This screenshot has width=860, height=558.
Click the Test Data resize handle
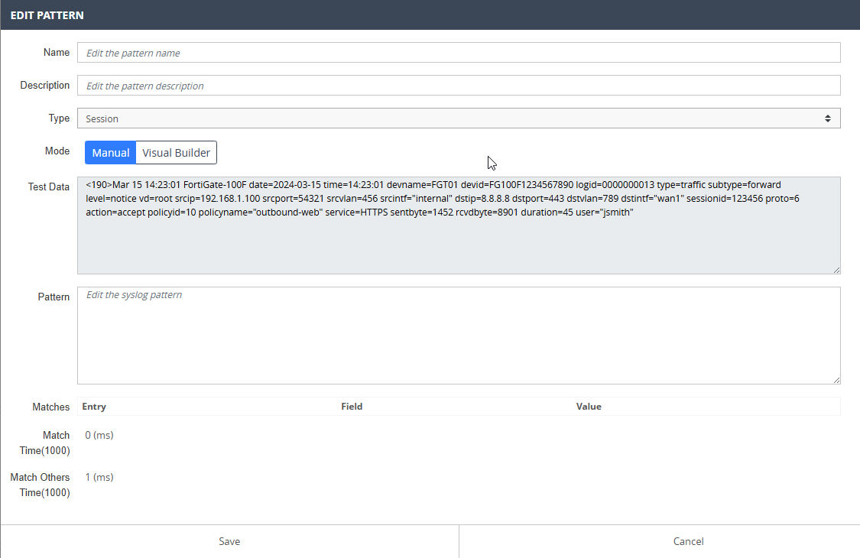[x=836, y=270]
